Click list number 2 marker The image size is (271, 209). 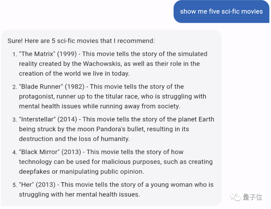point(15,87)
